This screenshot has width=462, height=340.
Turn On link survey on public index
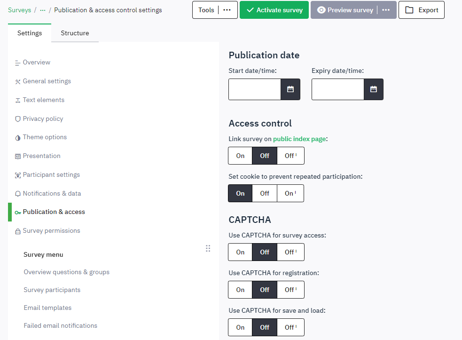click(x=240, y=156)
